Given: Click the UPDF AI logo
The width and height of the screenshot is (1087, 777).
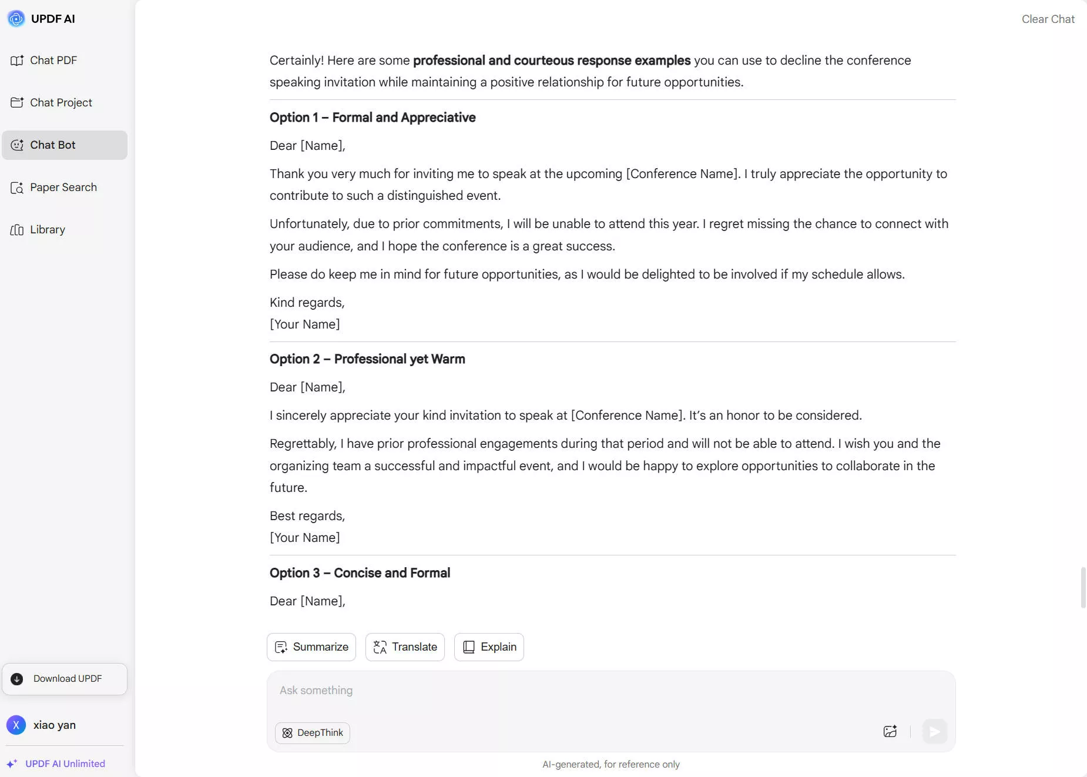Looking at the screenshot, I should [x=16, y=18].
